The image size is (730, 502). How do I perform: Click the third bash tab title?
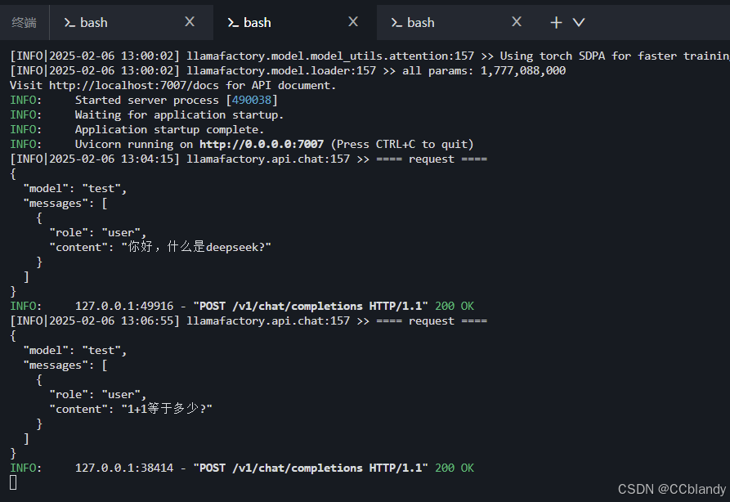coord(423,22)
